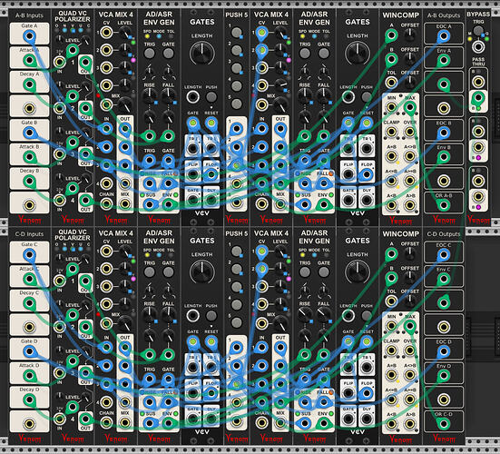Click the OR A-B output jack
This screenshot has height=454, width=500.
[x=444, y=204]
